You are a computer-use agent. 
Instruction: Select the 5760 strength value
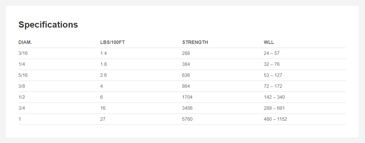pos(187,119)
